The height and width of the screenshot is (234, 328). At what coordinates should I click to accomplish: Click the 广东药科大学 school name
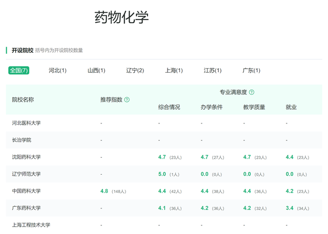pyautogui.click(x=26, y=208)
